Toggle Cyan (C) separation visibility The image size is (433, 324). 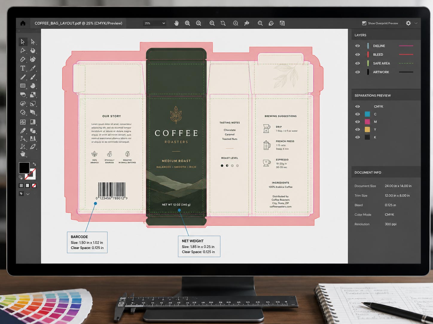pyautogui.click(x=357, y=114)
